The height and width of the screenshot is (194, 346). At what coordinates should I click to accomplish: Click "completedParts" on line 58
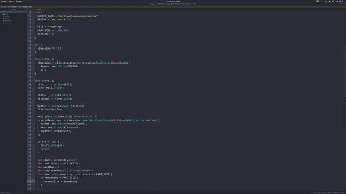pos(54,170)
